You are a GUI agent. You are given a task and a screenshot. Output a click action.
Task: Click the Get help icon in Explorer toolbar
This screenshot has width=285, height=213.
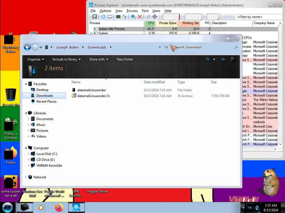pos(233,59)
